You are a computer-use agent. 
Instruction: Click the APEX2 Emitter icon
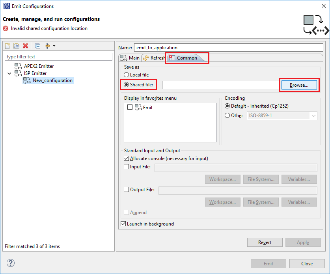click(x=18, y=66)
